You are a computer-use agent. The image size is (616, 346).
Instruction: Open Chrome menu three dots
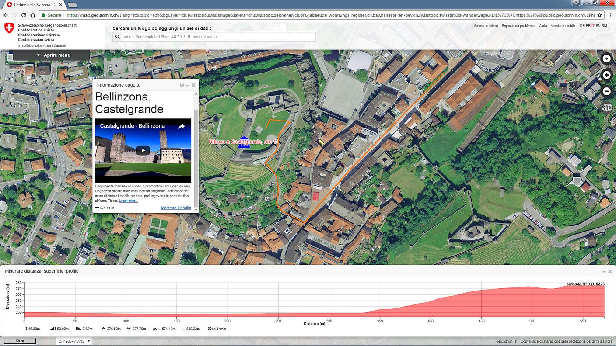point(609,15)
